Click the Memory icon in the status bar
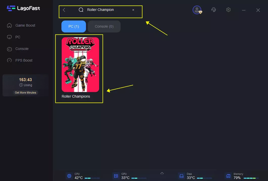Viewport: 268px width, 181px height. click(x=228, y=176)
